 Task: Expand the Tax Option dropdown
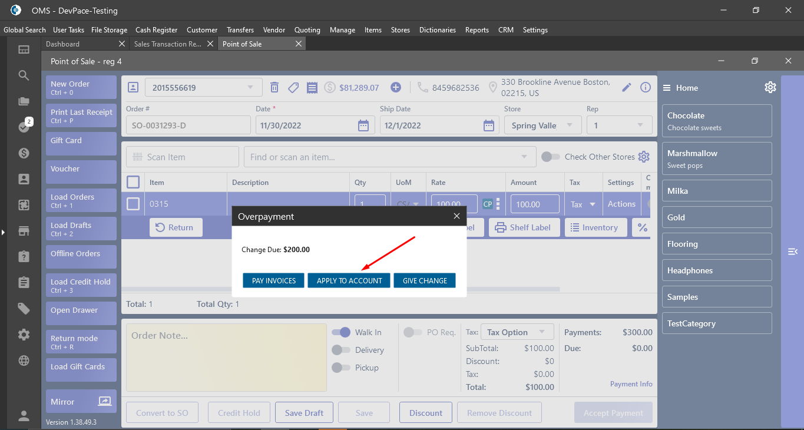pyautogui.click(x=517, y=332)
